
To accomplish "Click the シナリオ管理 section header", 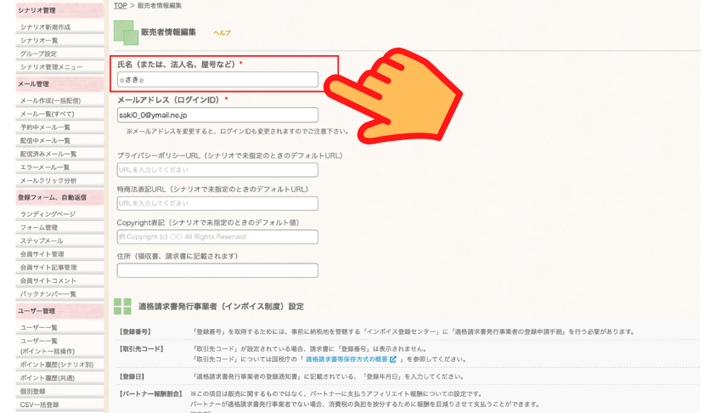I will 59,10.
